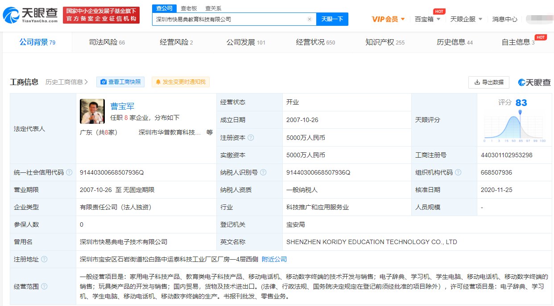Open the 历史信息 tab
The width and height of the screenshot is (554, 306).
(x=455, y=42)
